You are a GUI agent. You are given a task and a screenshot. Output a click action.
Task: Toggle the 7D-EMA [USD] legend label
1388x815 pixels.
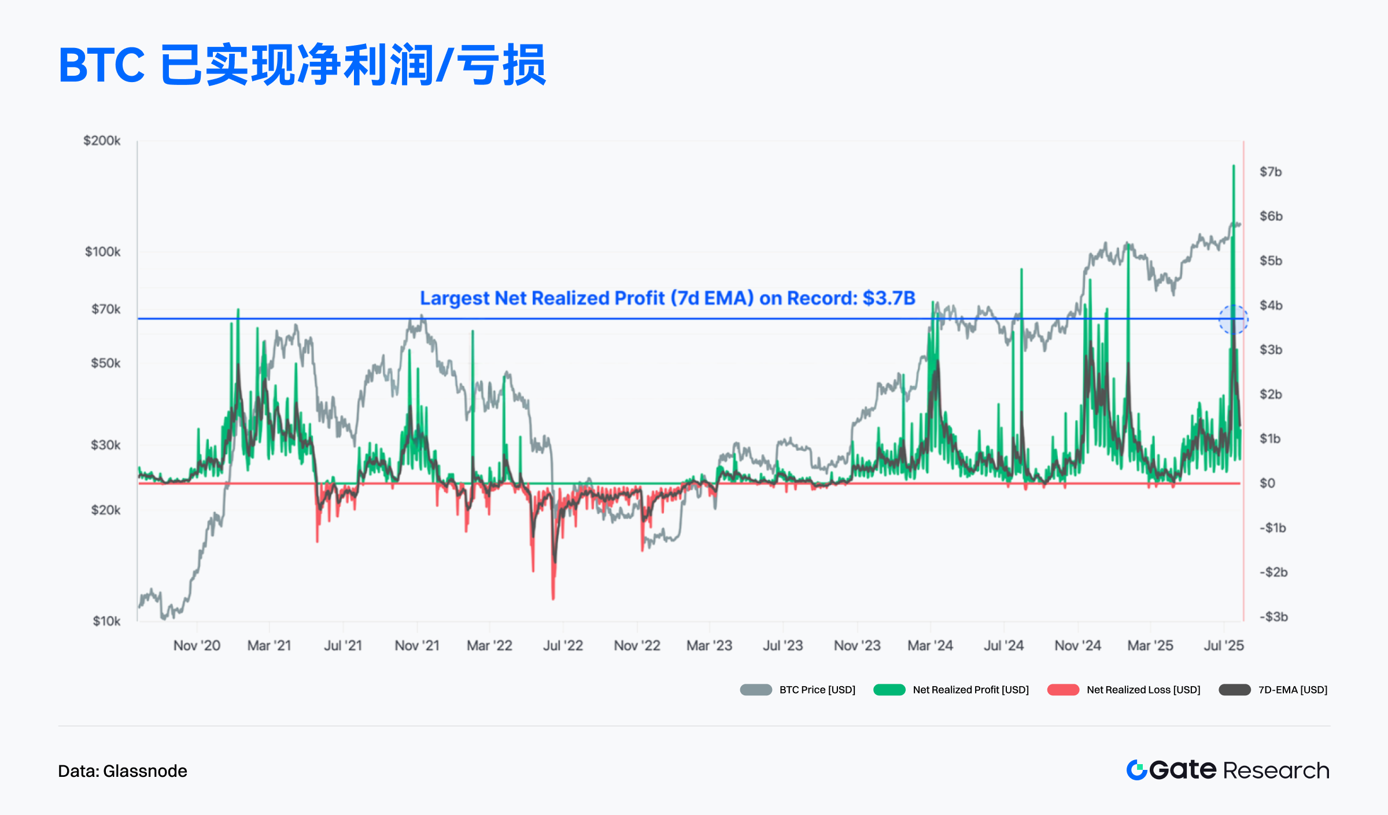(1293, 690)
